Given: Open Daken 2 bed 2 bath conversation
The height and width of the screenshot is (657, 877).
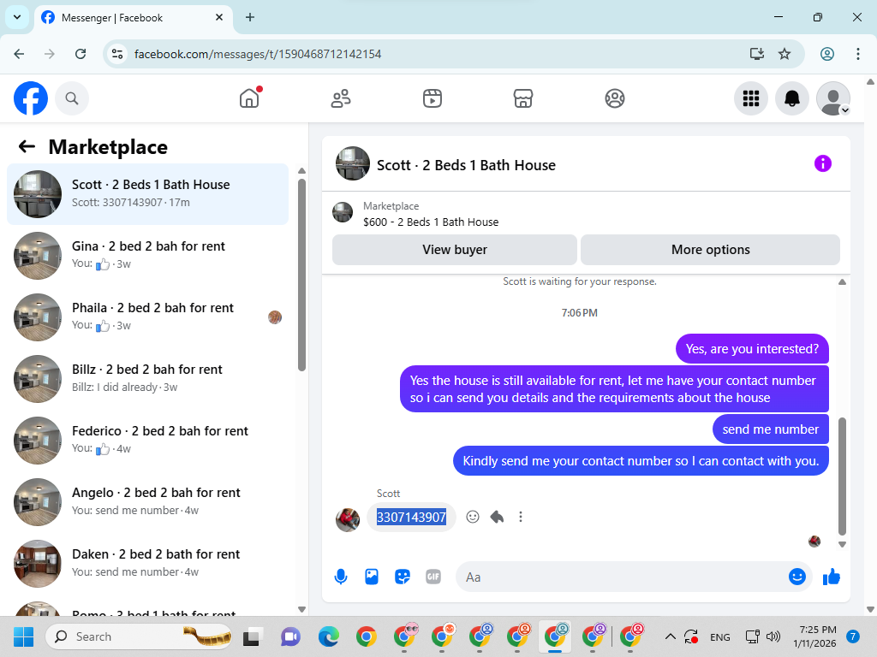Looking at the screenshot, I should tap(147, 563).
